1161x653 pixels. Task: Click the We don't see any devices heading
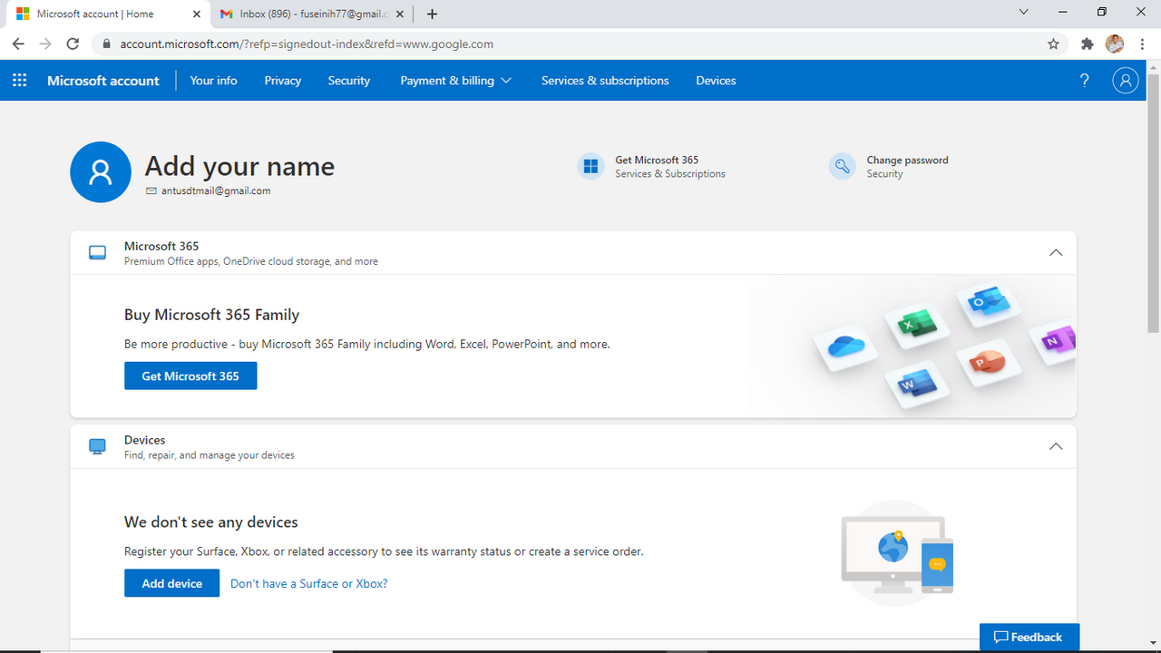(211, 522)
